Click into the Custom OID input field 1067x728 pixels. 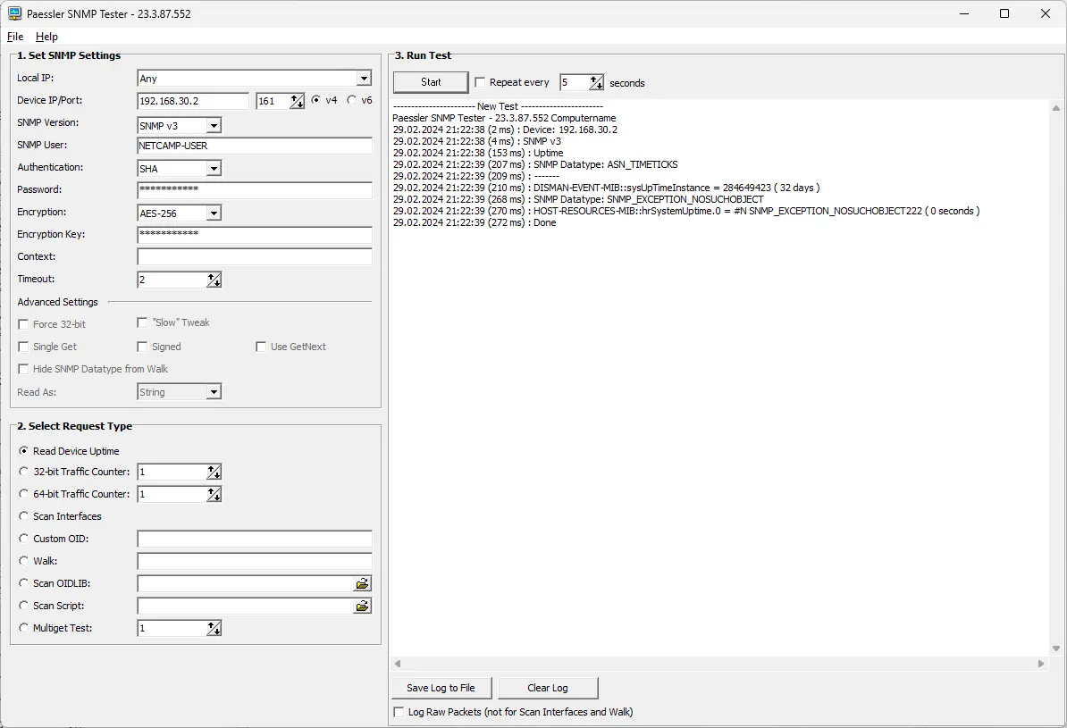pyautogui.click(x=255, y=539)
